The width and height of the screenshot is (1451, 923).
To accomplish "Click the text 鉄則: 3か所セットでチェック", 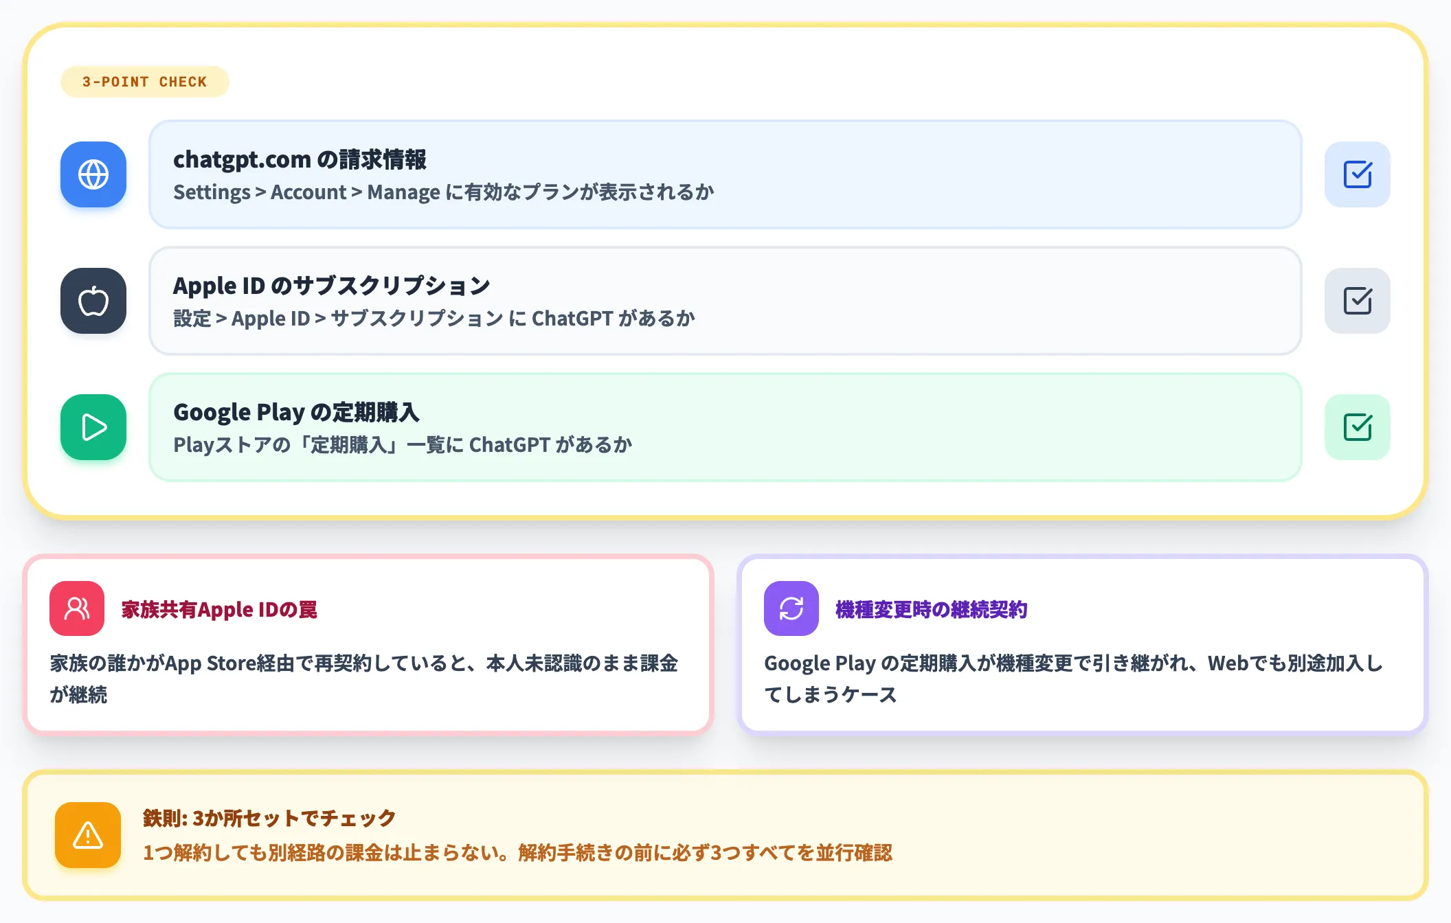I will point(269,818).
